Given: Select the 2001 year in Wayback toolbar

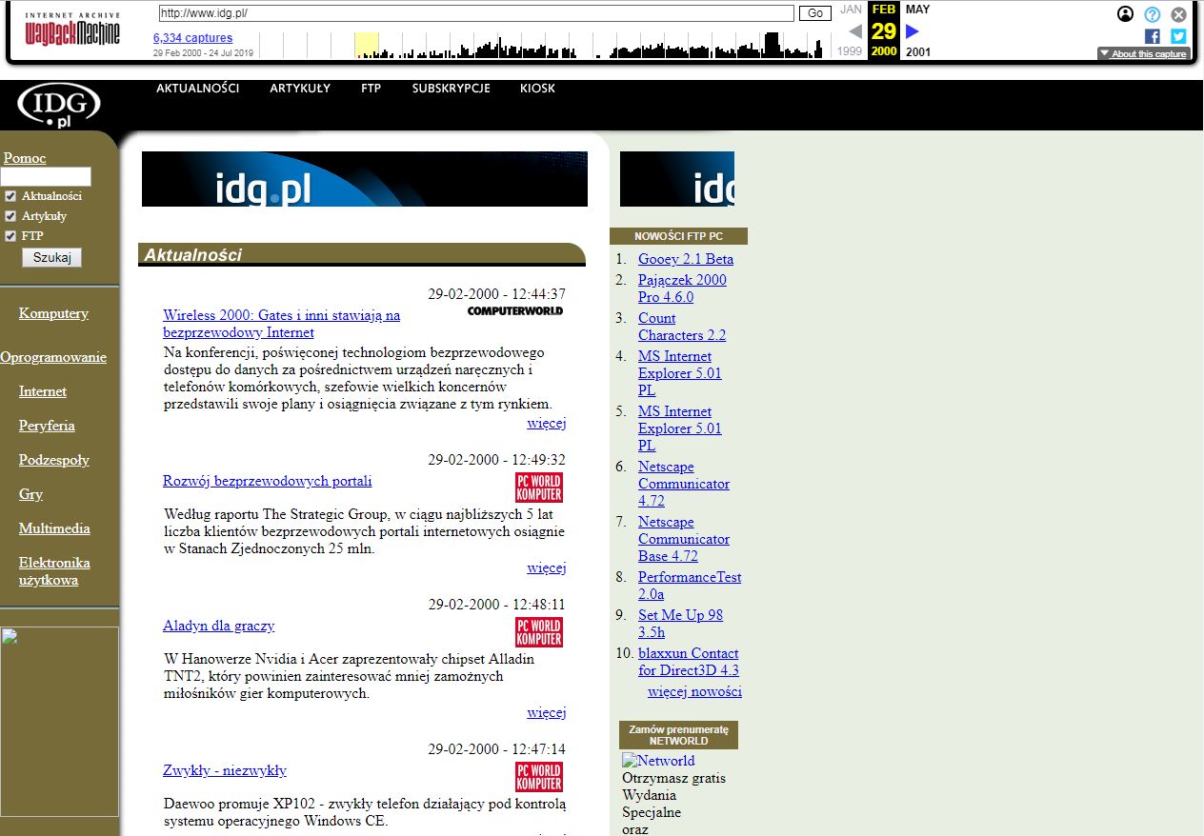Looking at the screenshot, I should click(x=918, y=51).
